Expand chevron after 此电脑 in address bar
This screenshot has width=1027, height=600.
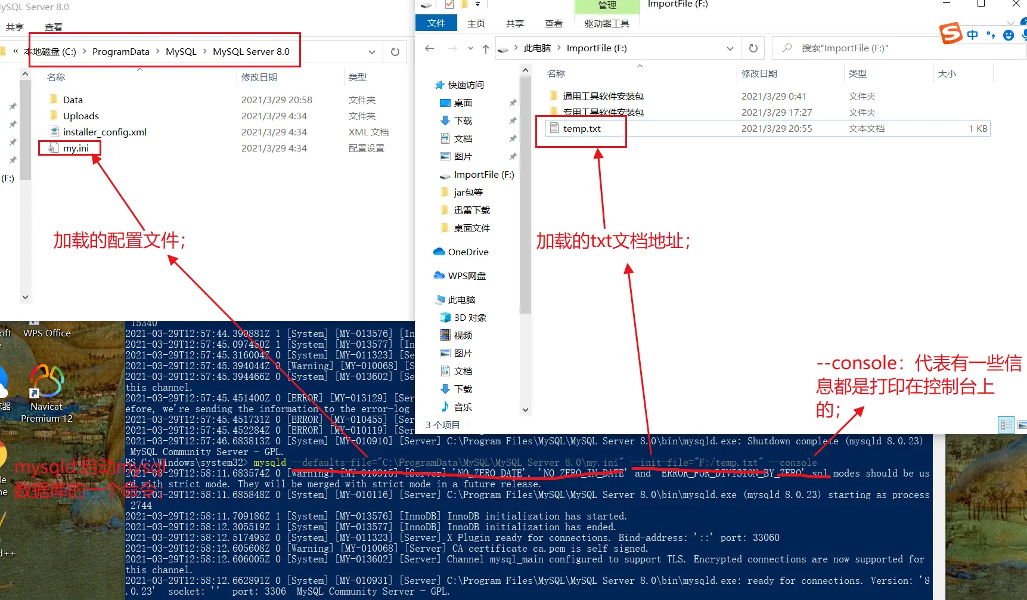click(x=559, y=48)
